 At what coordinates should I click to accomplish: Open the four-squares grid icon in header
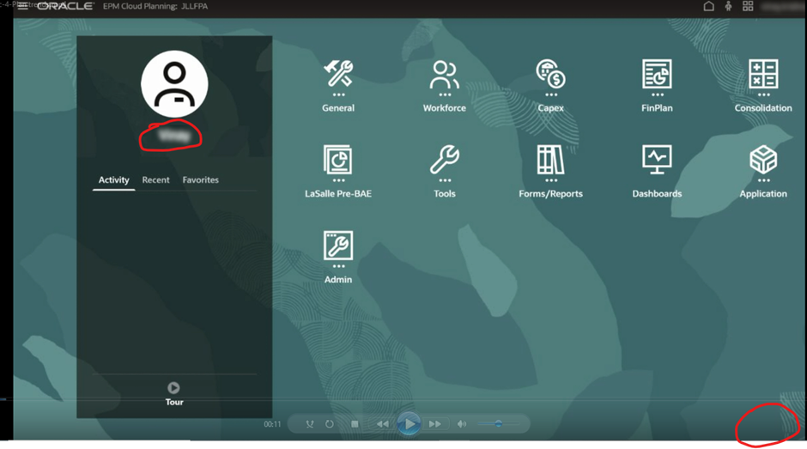[x=748, y=6]
